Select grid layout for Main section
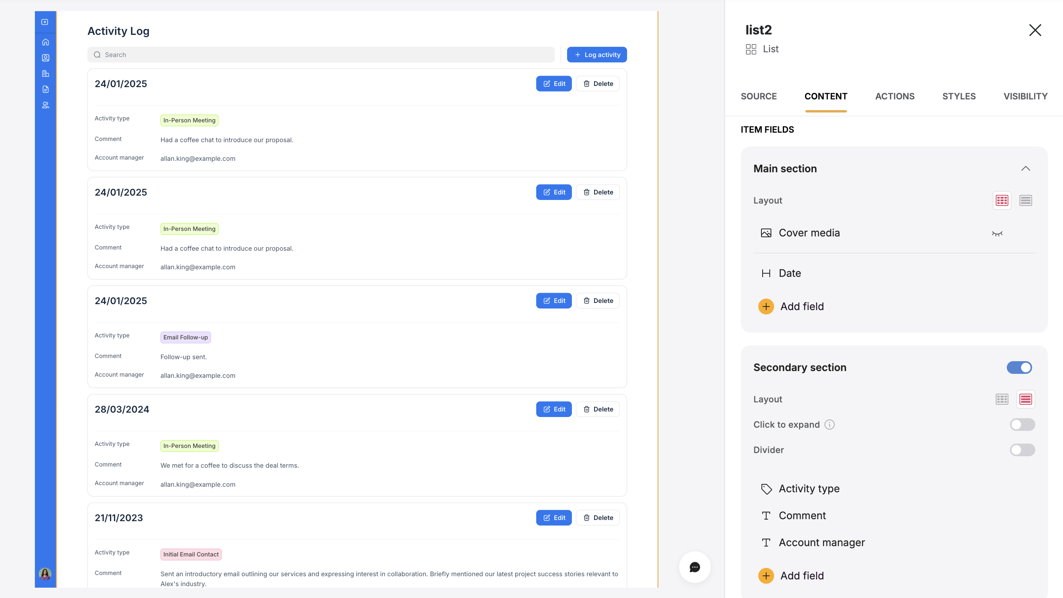The image size is (1063, 598). (1002, 200)
